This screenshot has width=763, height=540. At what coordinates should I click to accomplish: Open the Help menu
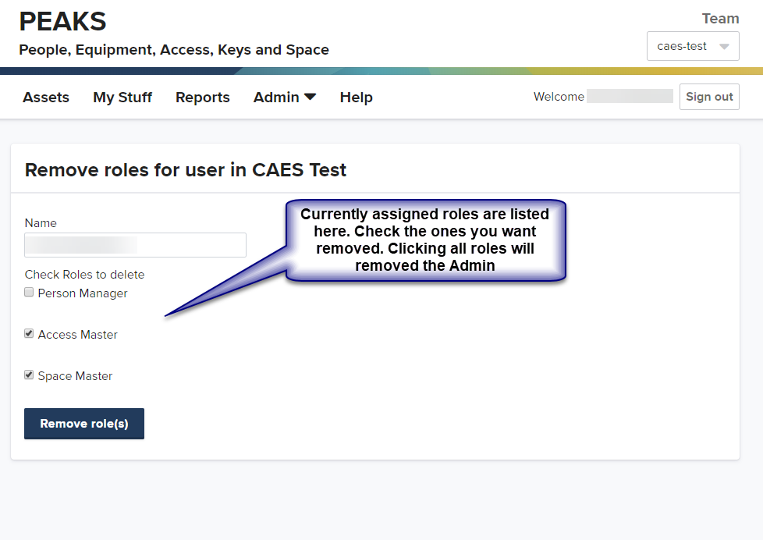[x=356, y=96]
